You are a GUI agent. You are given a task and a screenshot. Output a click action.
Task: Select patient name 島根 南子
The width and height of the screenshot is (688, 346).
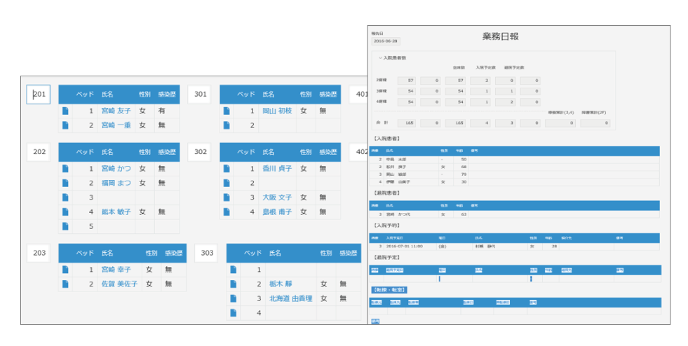[x=277, y=212]
